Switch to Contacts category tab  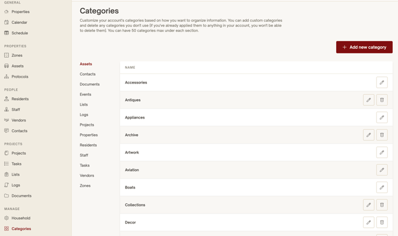(x=87, y=74)
